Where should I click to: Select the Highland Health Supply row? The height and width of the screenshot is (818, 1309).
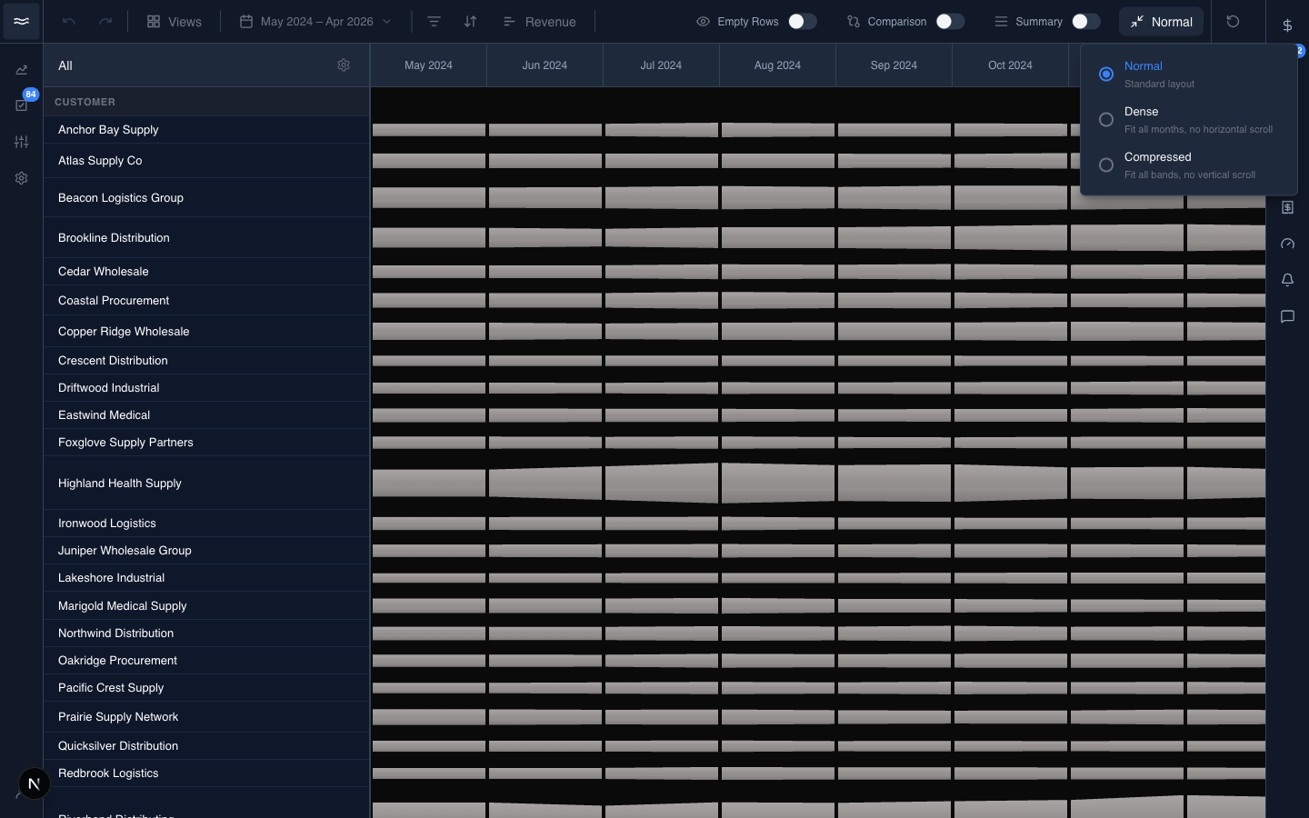point(206,483)
